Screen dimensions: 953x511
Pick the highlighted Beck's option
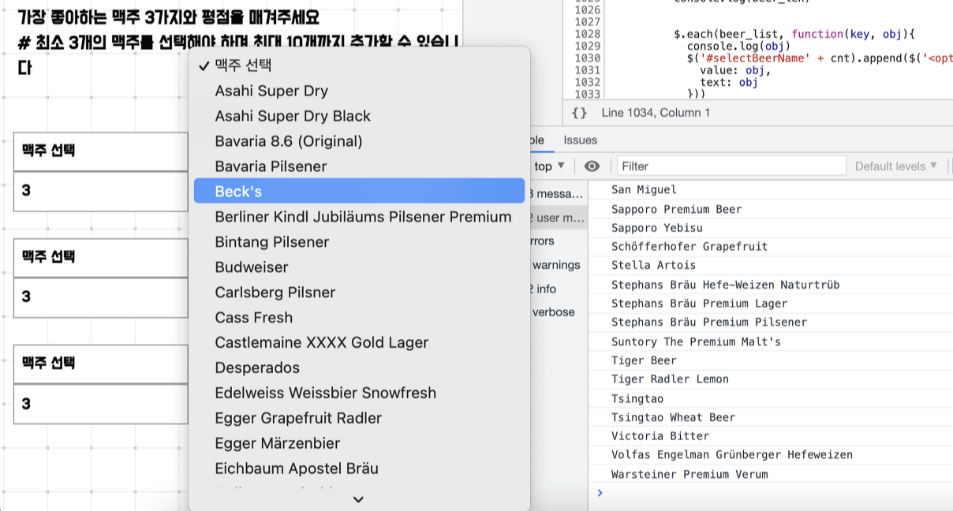click(x=359, y=191)
